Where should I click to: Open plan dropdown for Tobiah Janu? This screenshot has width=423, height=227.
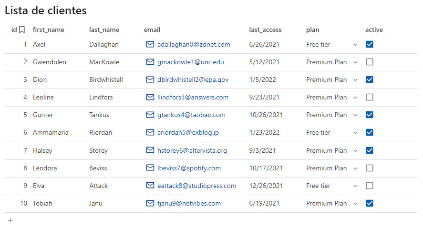coord(355,204)
